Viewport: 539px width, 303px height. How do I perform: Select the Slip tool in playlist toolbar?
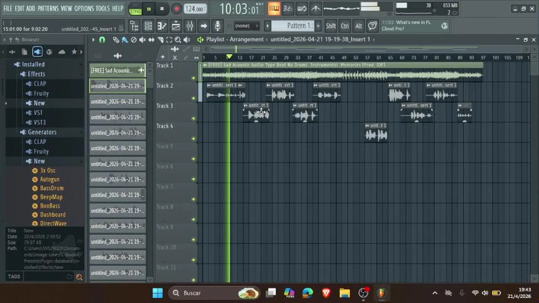point(151,40)
